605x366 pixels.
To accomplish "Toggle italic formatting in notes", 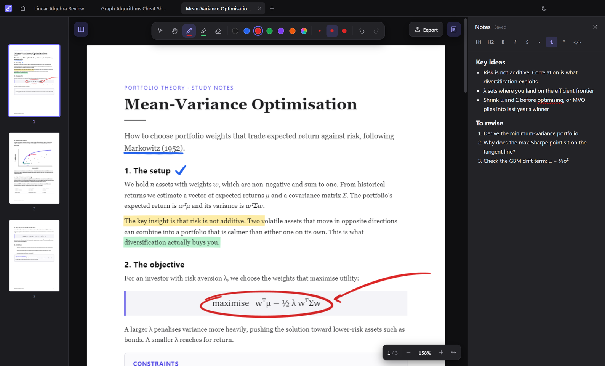I will tap(515, 42).
